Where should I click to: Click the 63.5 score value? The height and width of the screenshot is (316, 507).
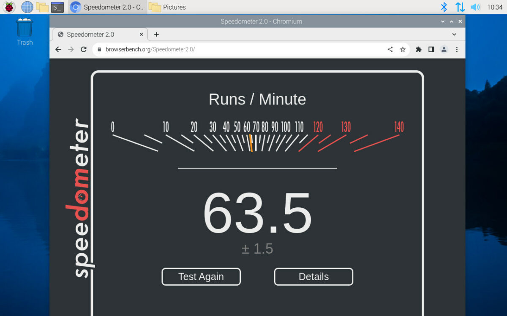pyautogui.click(x=257, y=213)
